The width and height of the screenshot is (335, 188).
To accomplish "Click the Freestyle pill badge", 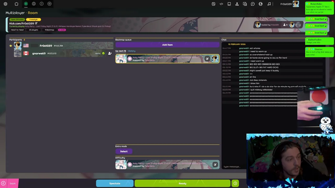I will click(33, 20).
